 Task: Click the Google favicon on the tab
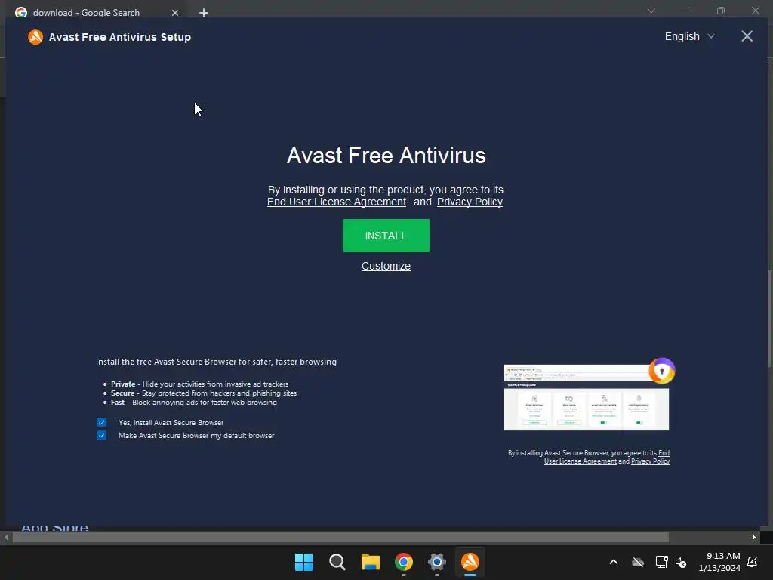(21, 13)
